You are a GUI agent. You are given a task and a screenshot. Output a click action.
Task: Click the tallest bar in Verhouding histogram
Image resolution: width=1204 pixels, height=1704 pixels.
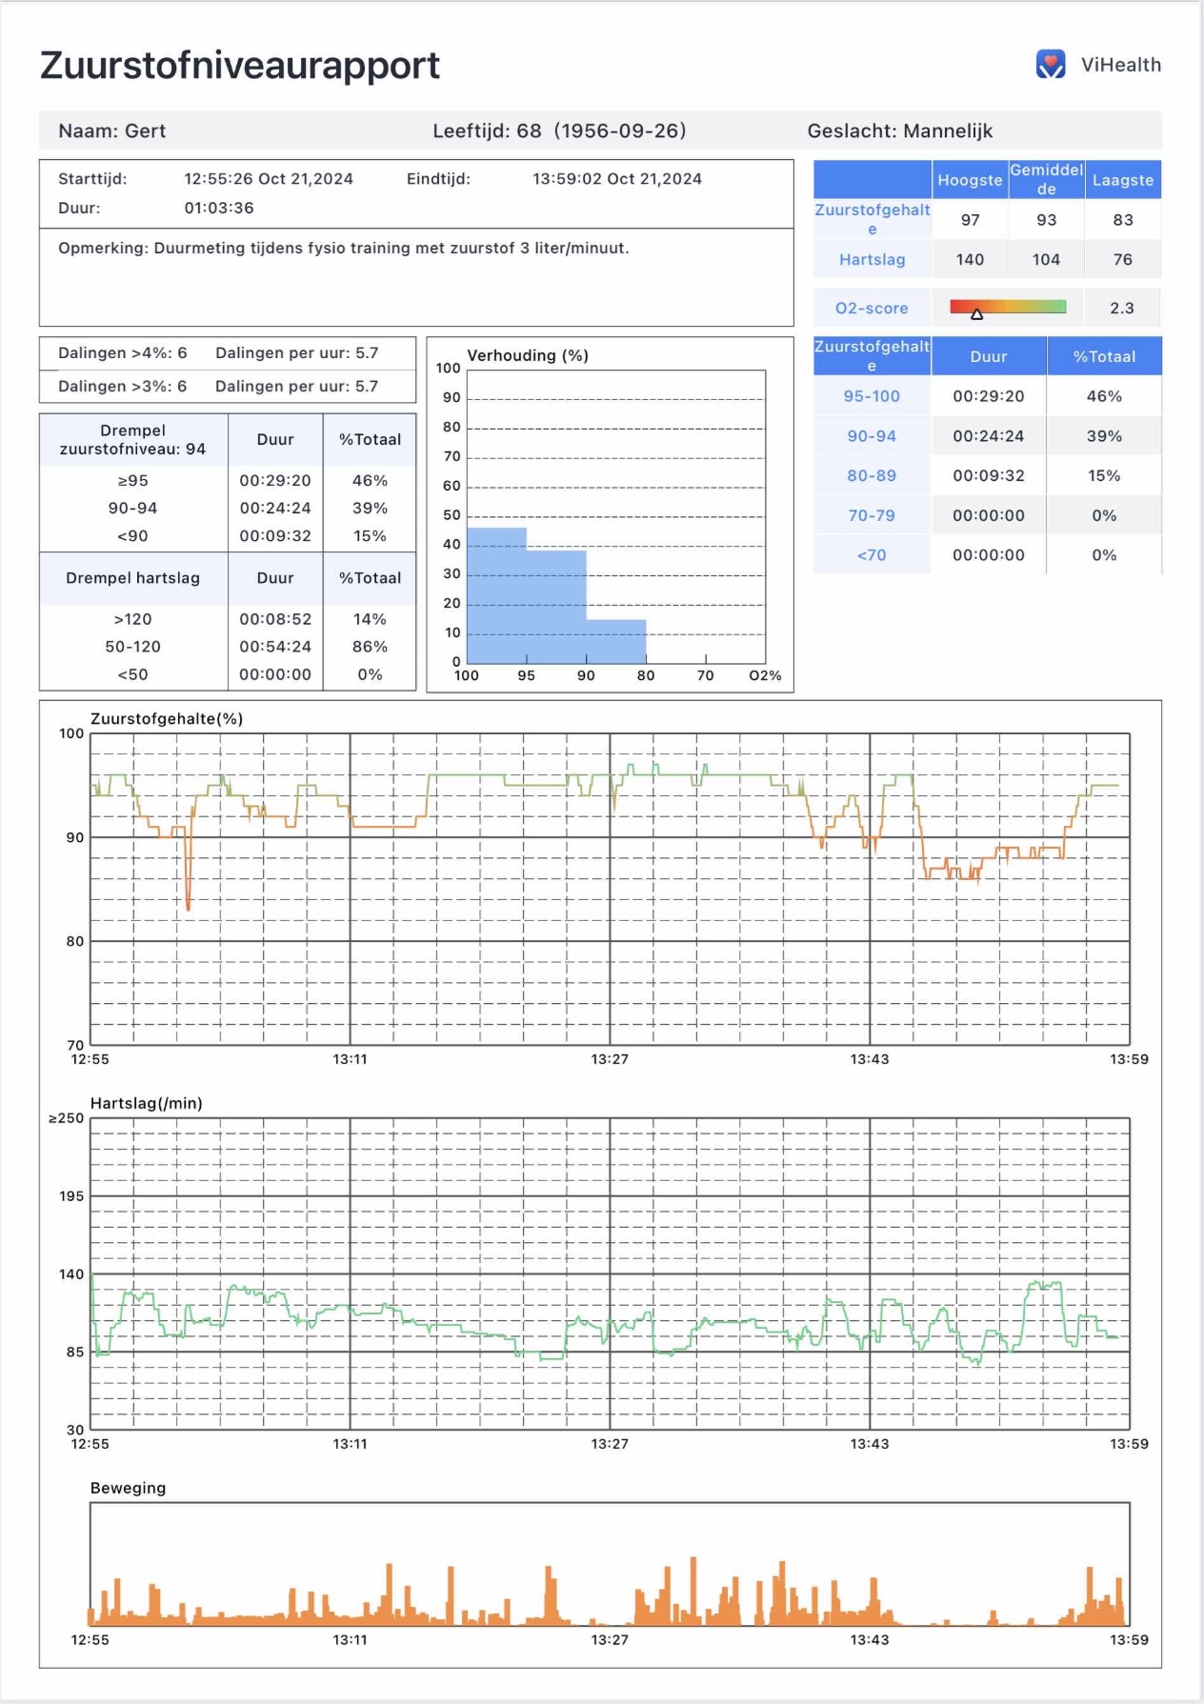[496, 595]
